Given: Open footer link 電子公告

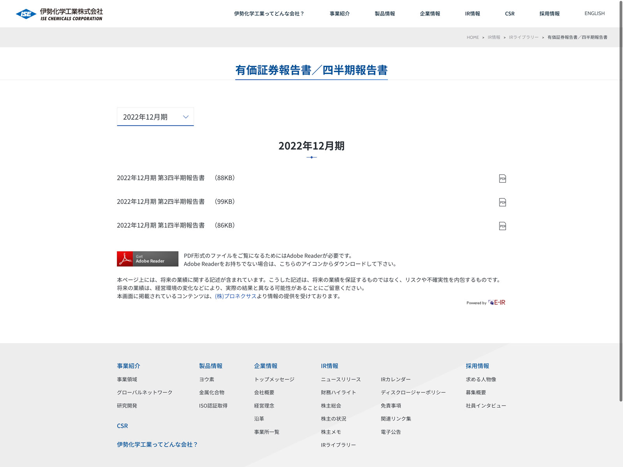Looking at the screenshot, I should coord(391,432).
